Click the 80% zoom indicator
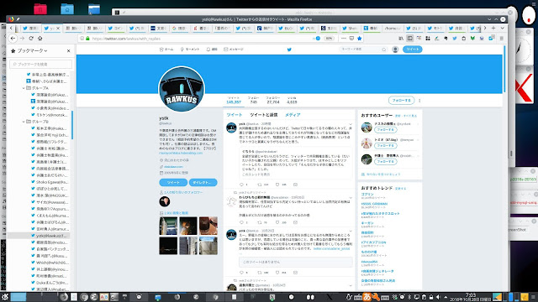 (329, 39)
